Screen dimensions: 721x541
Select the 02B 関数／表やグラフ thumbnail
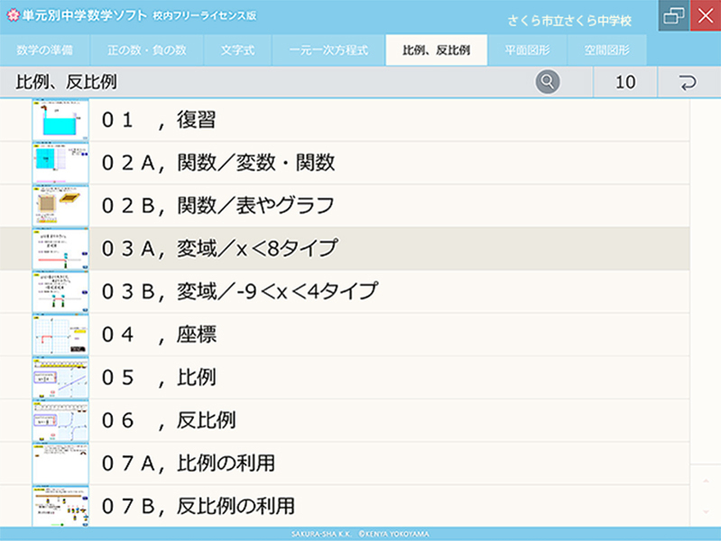(x=60, y=206)
